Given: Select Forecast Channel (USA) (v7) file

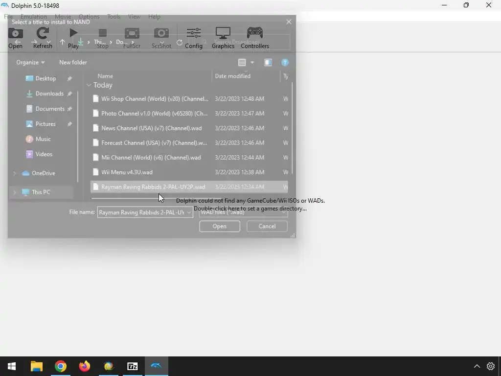Looking at the screenshot, I should [189, 143].
